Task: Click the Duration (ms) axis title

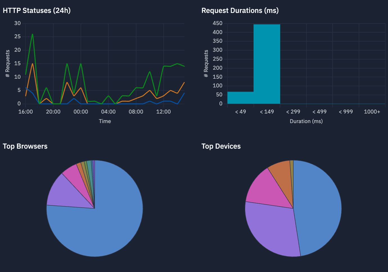Action: pos(306,121)
